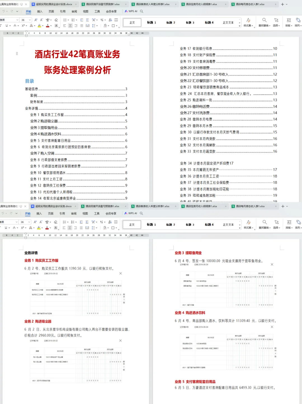The height and width of the screenshot is (404, 302).
Task: Switch to 酒店民宿开店盈亏预测表1.xlsx tab in top window
Action: point(103,4)
